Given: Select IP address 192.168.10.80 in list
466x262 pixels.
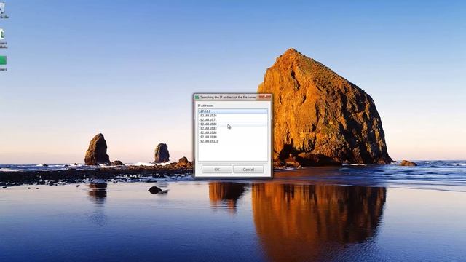Looking at the screenshot, I should [x=233, y=124].
